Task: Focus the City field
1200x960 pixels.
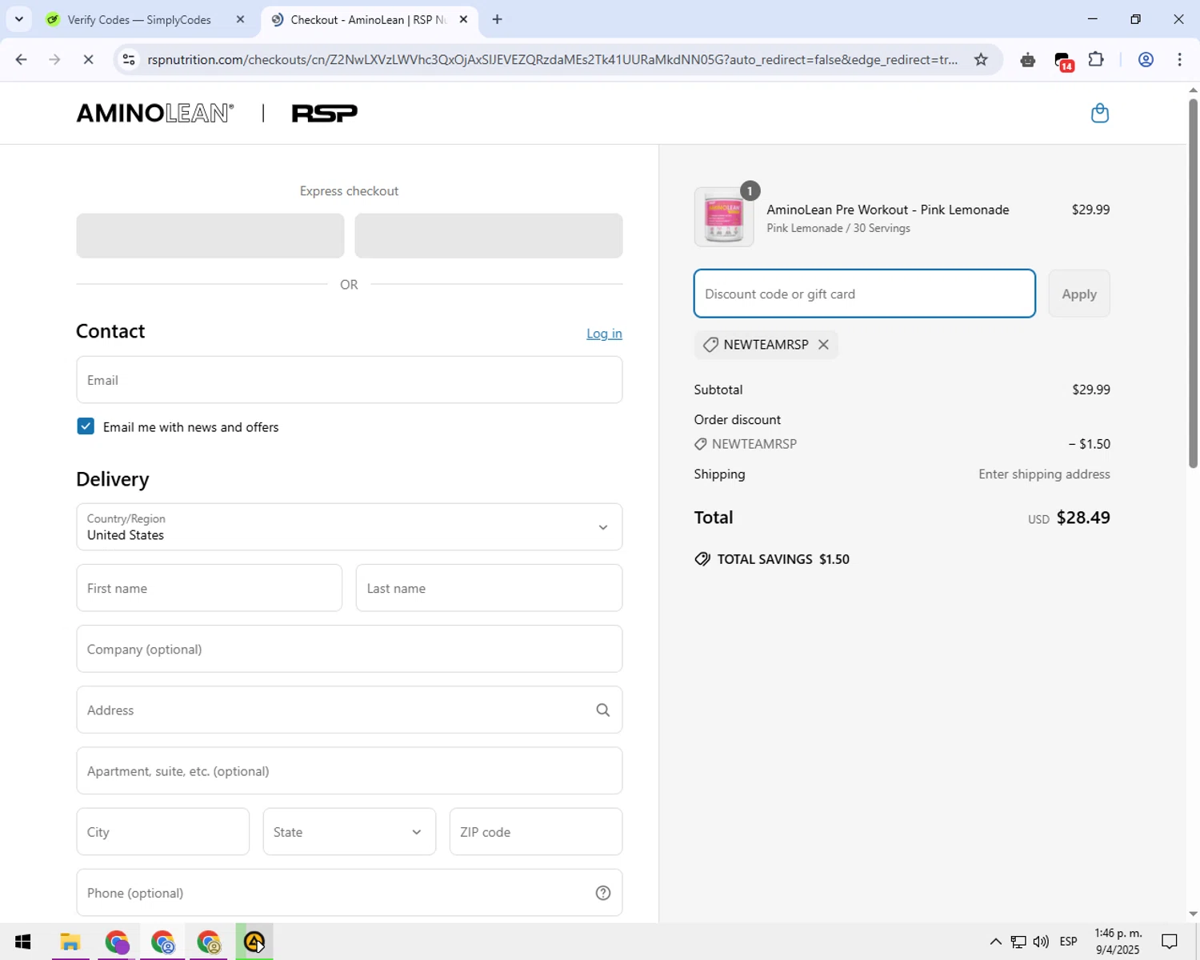Action: (x=163, y=832)
